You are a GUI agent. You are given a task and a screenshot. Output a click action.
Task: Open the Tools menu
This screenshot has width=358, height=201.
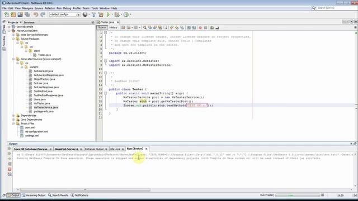pos(95,8)
